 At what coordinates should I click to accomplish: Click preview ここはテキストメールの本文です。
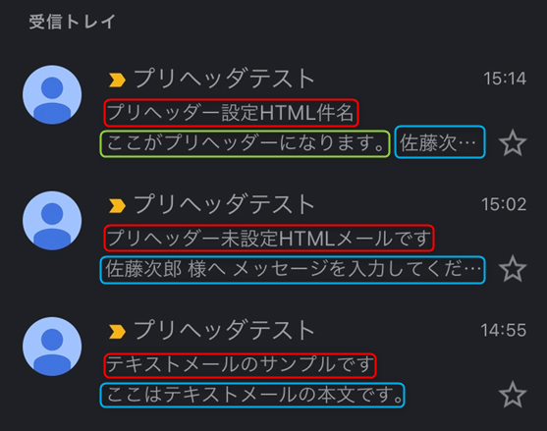[x=254, y=395]
